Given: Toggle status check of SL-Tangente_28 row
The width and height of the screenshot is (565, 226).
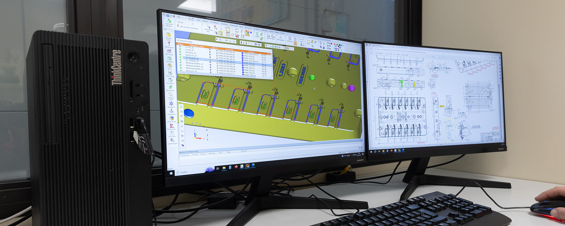Looking at the screenshot, I should coord(180,57).
